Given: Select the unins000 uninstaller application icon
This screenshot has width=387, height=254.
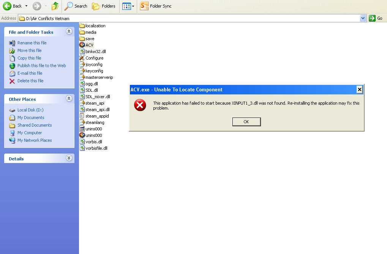Looking at the screenshot, I should coord(82,135).
